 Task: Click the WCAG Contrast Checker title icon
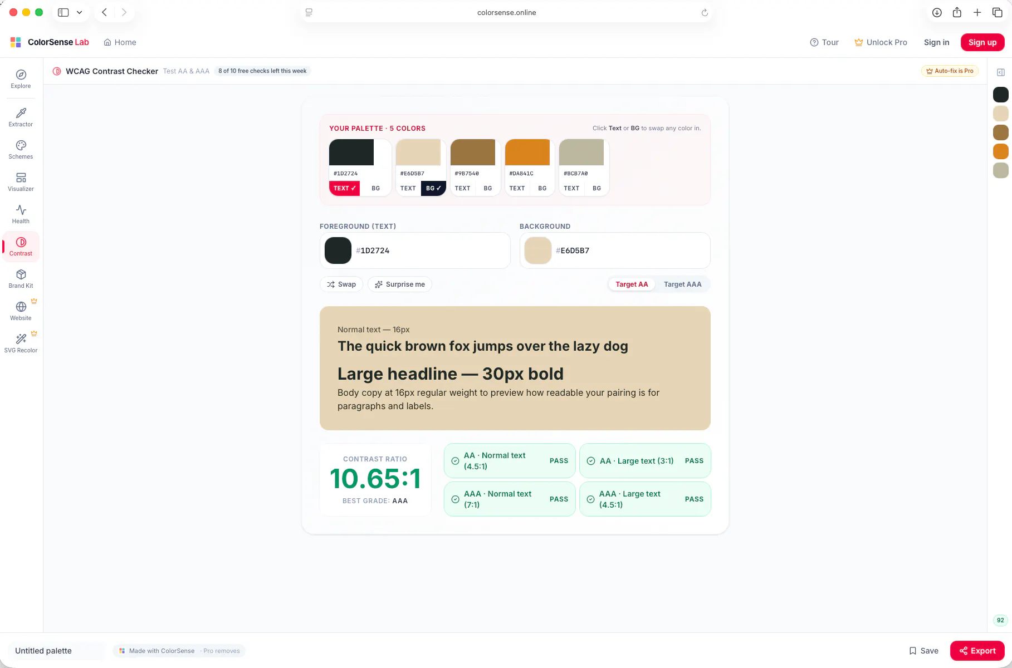coord(57,71)
